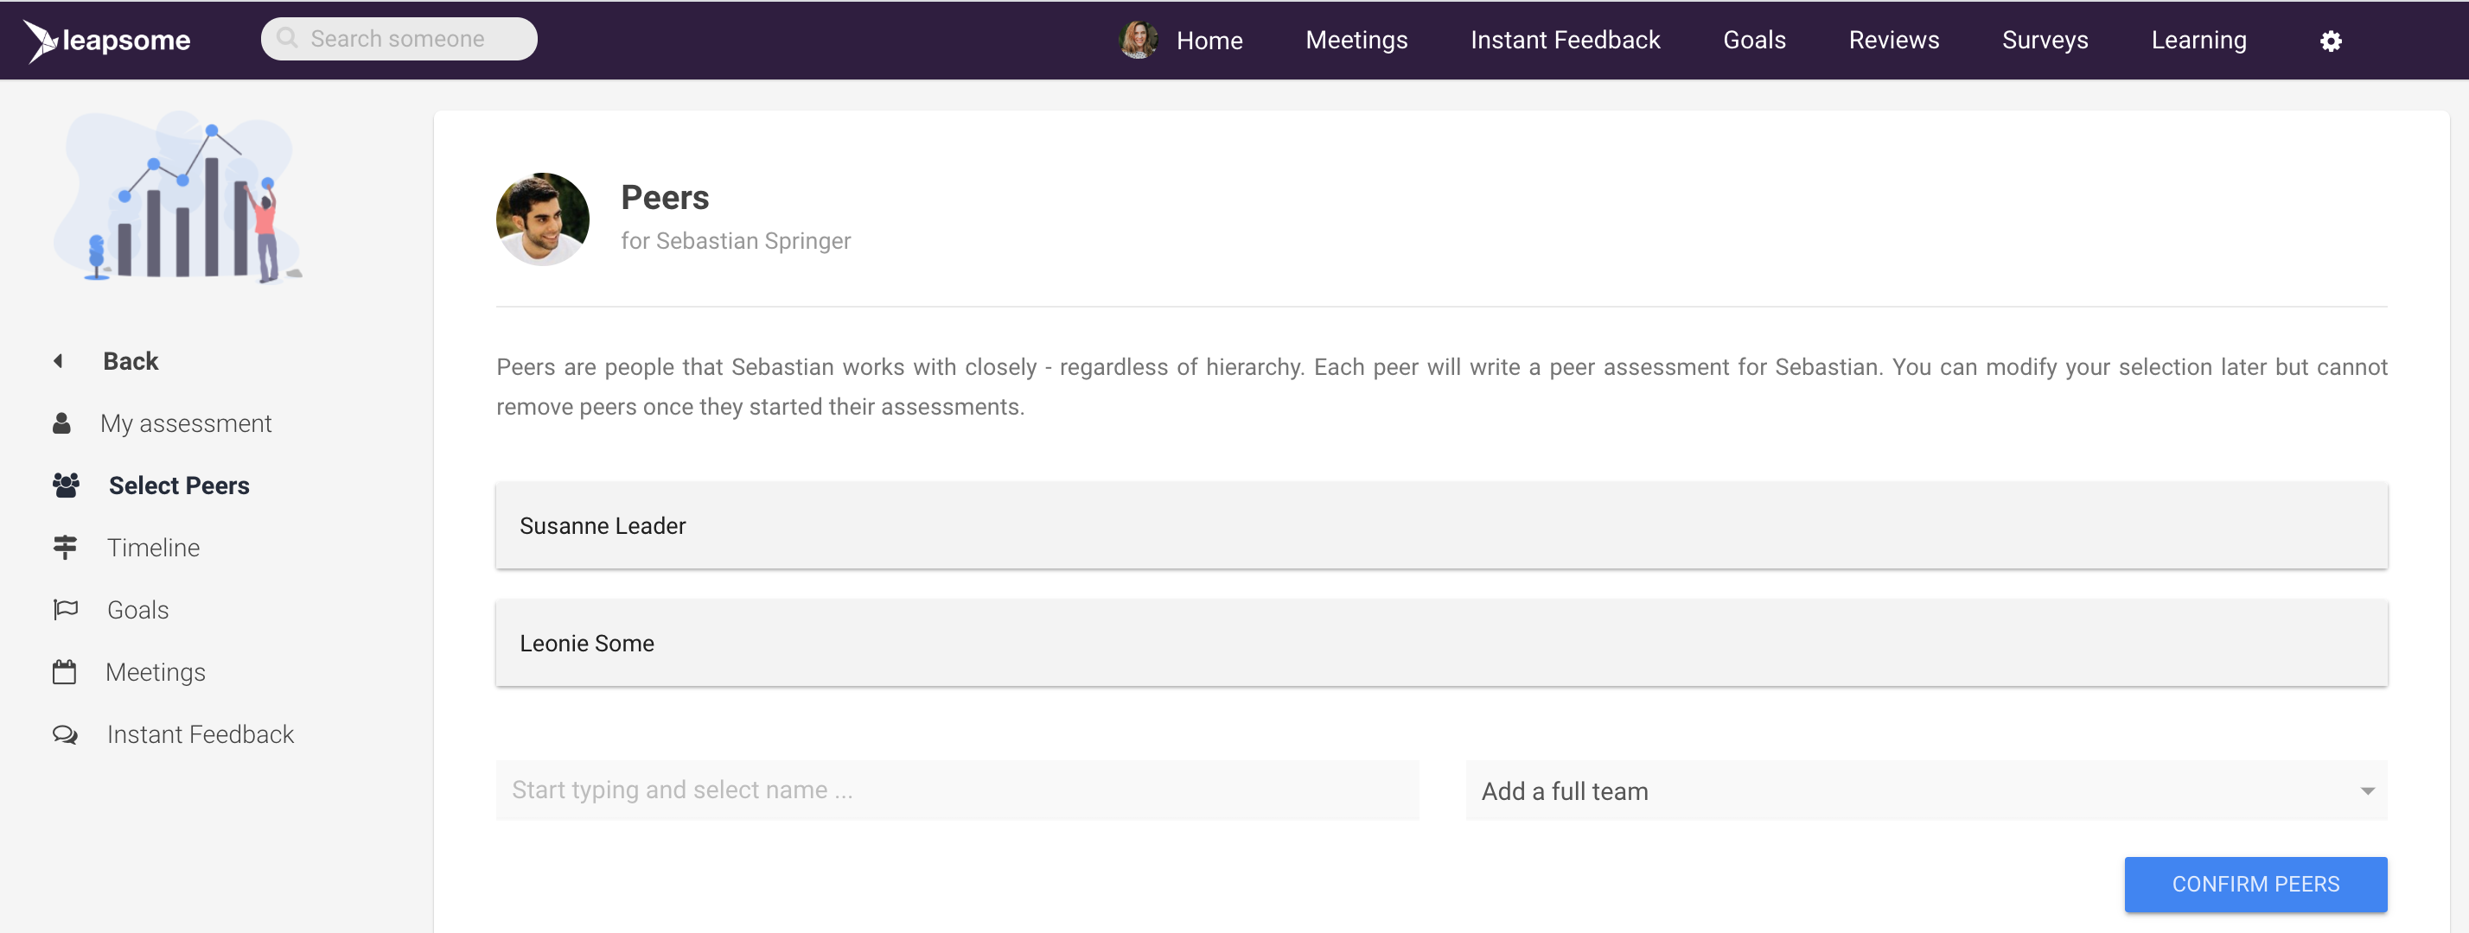
Task: Click the My assessment person icon
Action: [61, 423]
